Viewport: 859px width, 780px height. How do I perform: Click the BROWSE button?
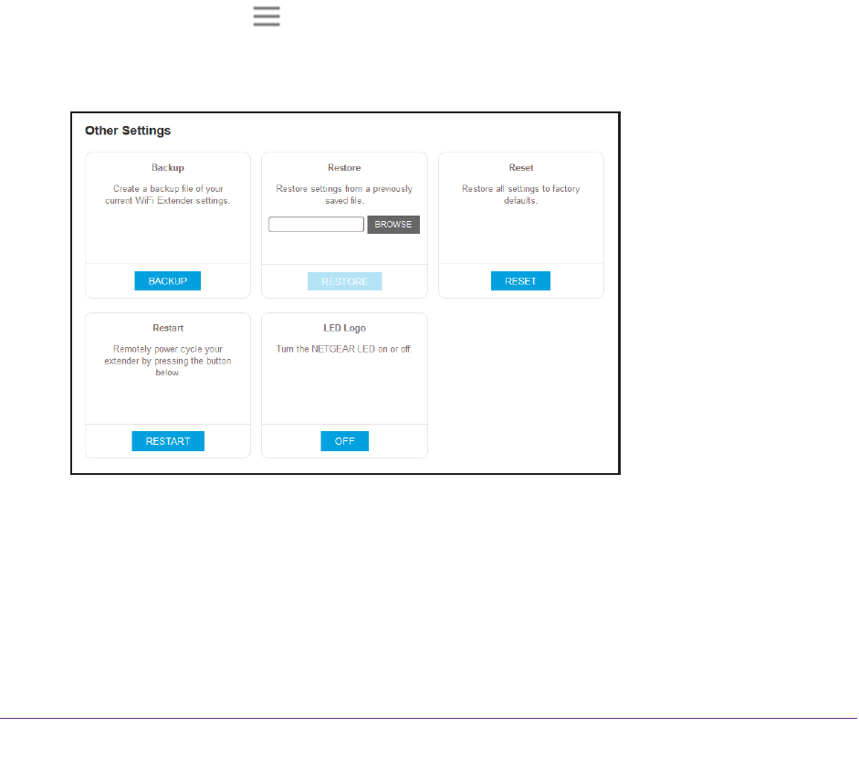coord(393,225)
